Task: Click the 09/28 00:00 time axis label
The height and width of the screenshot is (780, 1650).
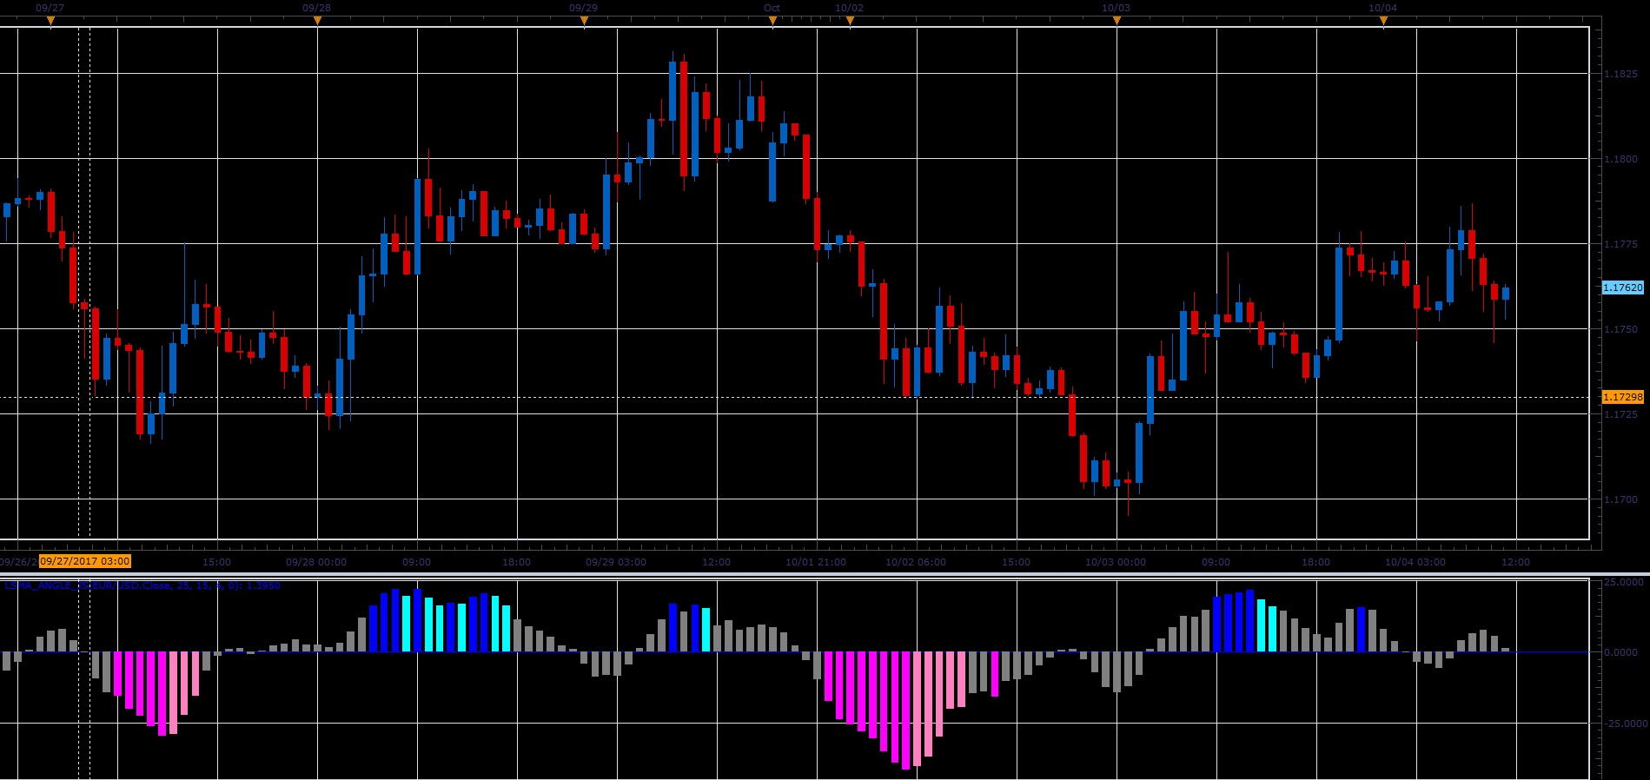Action: click(x=316, y=562)
